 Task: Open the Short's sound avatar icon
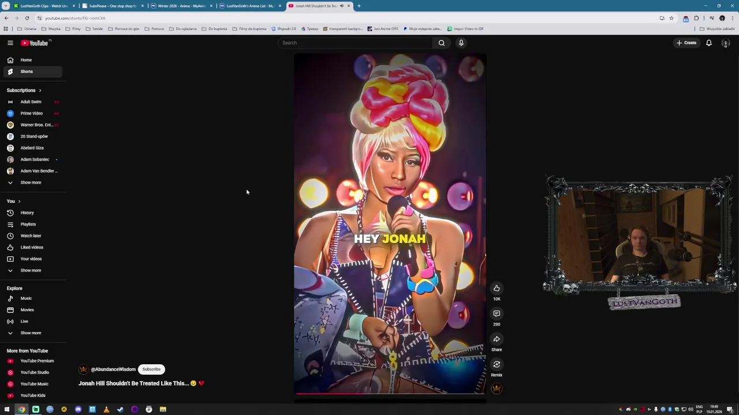(x=497, y=388)
